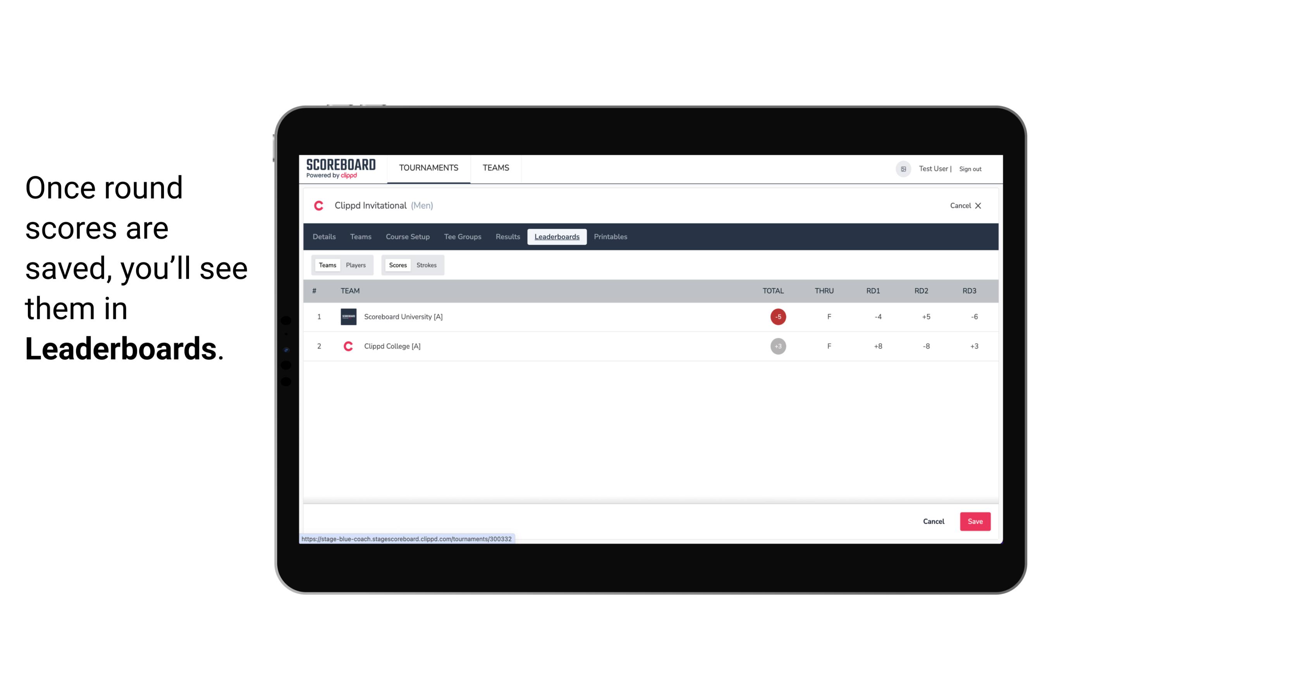The image size is (1300, 699).
Task: Click the Strokes filter button
Action: pyautogui.click(x=426, y=265)
